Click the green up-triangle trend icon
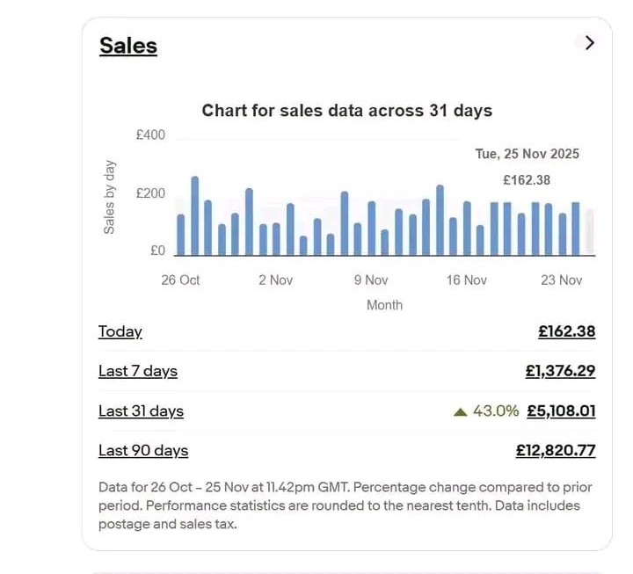Screen dimensions: 633x574 (460, 411)
